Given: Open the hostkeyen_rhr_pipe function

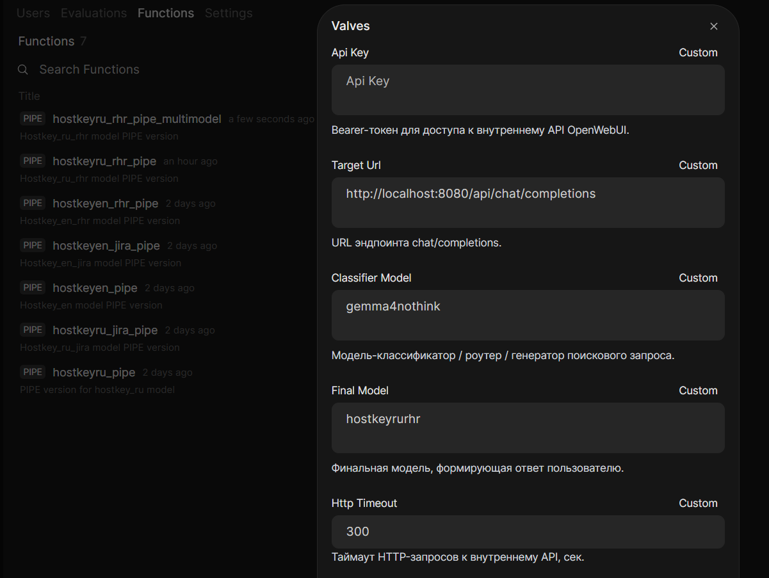Looking at the screenshot, I should pos(106,204).
